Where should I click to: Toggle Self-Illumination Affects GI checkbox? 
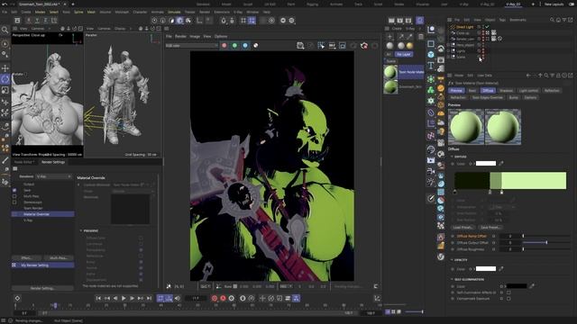click(508, 292)
